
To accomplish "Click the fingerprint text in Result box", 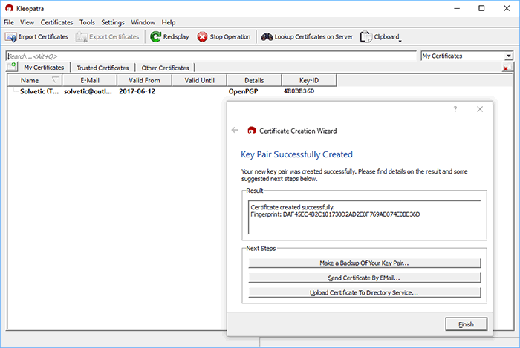I will point(335,214).
